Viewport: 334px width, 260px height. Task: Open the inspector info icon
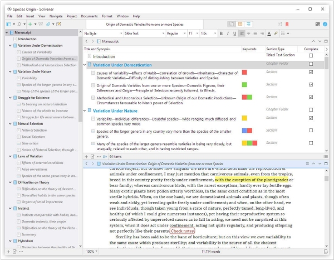325,24
